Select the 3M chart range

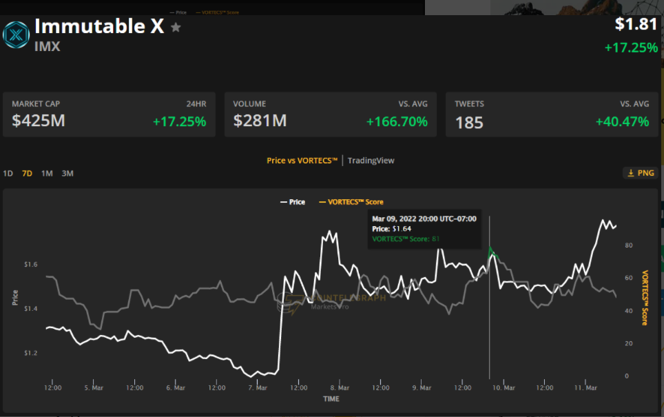pyautogui.click(x=68, y=173)
